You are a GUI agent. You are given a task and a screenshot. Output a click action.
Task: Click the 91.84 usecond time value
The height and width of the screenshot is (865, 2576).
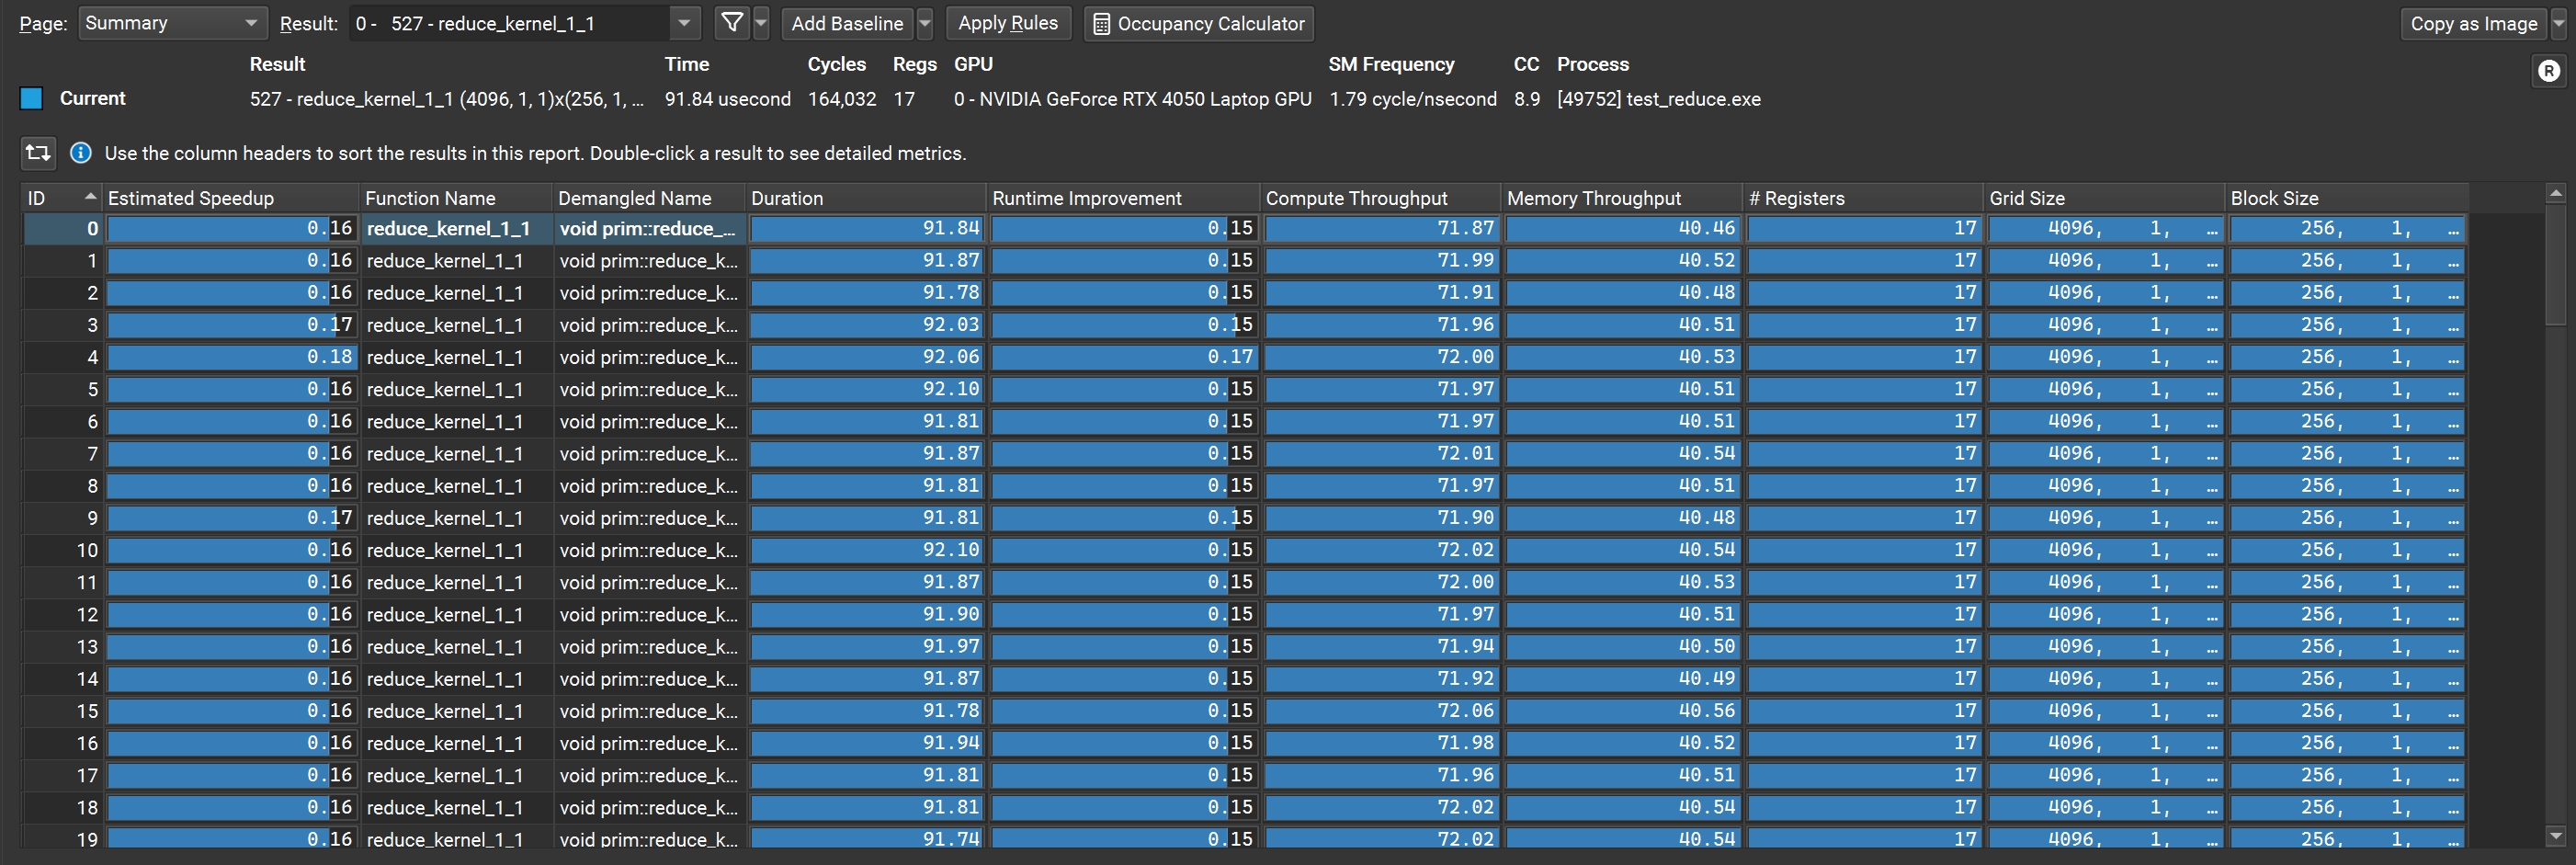(x=727, y=99)
